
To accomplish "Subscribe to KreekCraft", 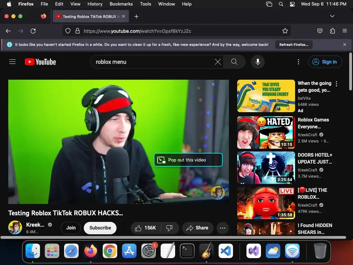I will pyautogui.click(x=100, y=228).
